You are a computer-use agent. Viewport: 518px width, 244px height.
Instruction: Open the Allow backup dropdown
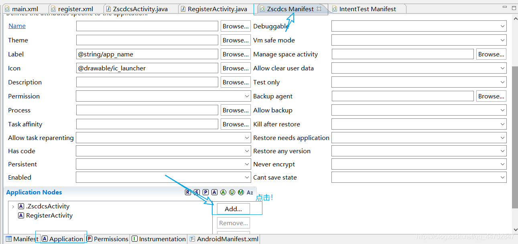(419, 110)
